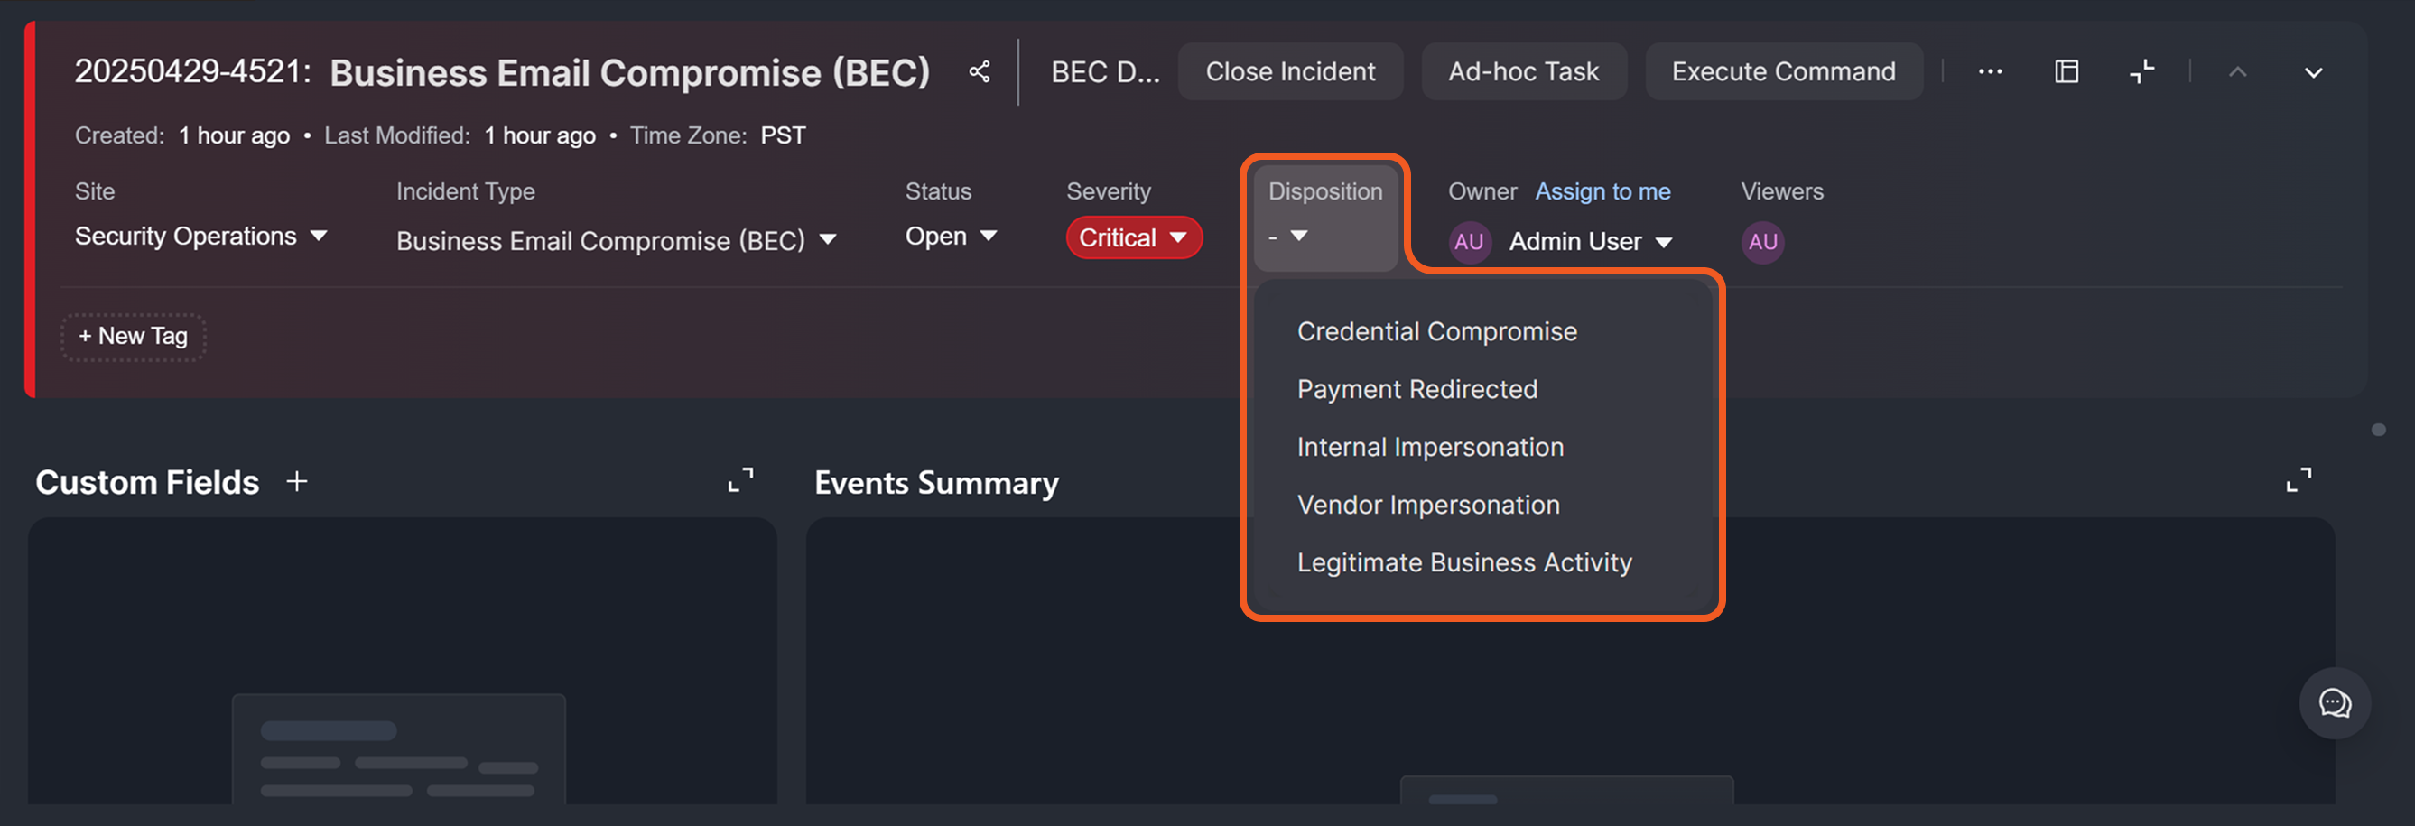
Task: Go to next incident with down chevron
Action: 2313,72
